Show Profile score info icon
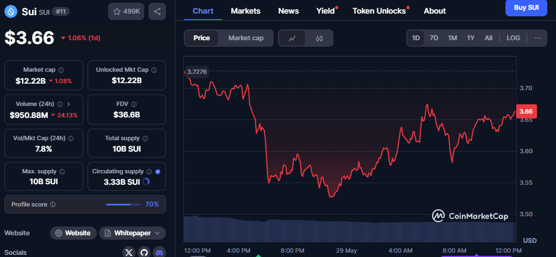Image resolution: width=556 pixels, height=257 pixels. click(x=53, y=205)
